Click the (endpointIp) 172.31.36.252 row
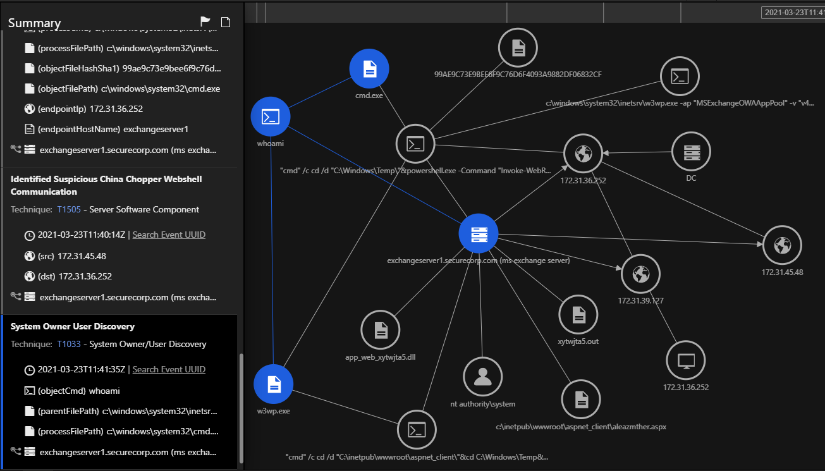This screenshot has height=471, width=825. 83,109
